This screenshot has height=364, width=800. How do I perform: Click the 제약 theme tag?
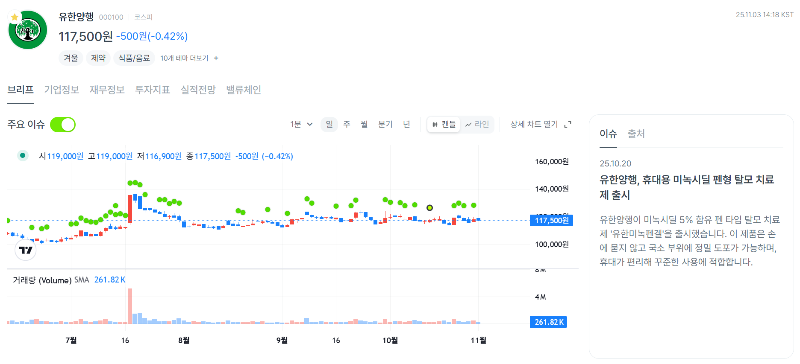pyautogui.click(x=98, y=58)
